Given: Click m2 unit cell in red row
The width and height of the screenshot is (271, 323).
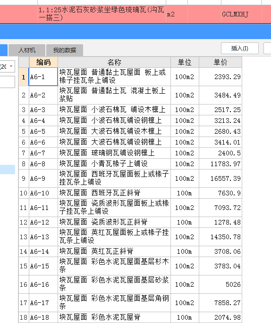Looking at the screenshot, I should [x=177, y=14].
